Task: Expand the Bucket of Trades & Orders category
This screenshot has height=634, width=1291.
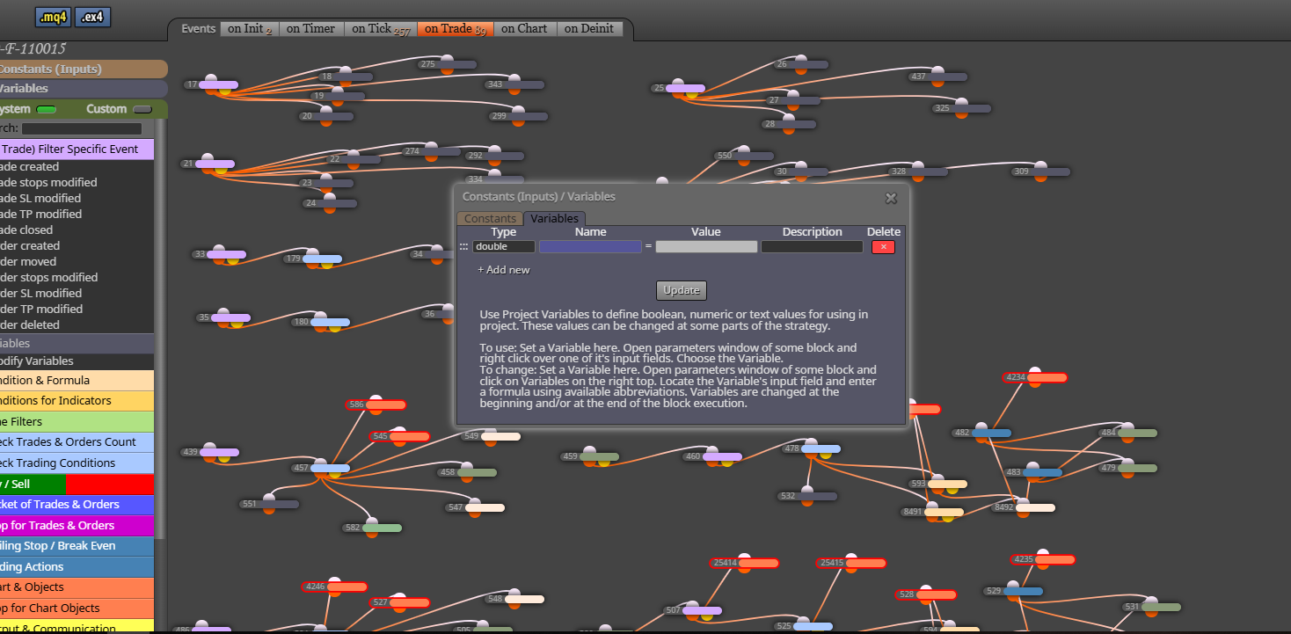Action: click(77, 505)
